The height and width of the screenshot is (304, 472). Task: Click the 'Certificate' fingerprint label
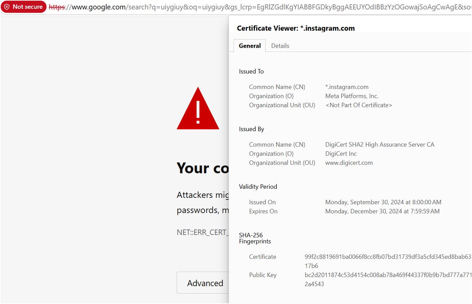(x=263, y=257)
